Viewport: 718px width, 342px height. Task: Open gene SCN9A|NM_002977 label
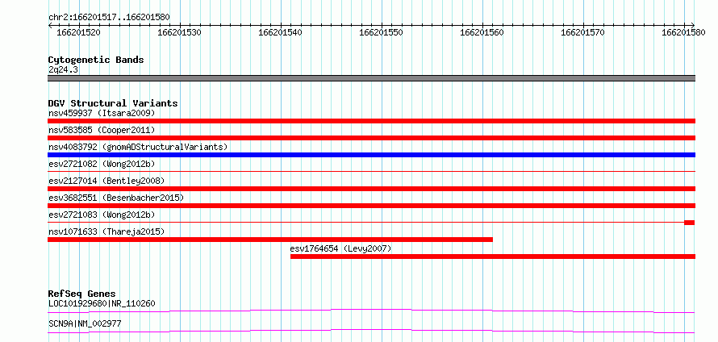(85, 324)
